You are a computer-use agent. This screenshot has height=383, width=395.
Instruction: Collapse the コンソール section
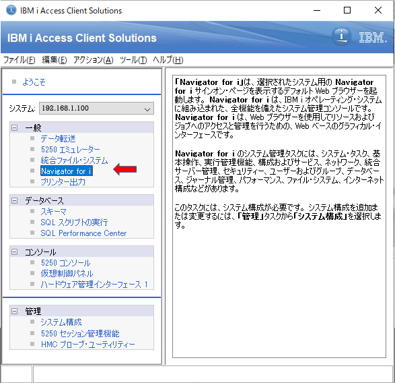pos(15,252)
